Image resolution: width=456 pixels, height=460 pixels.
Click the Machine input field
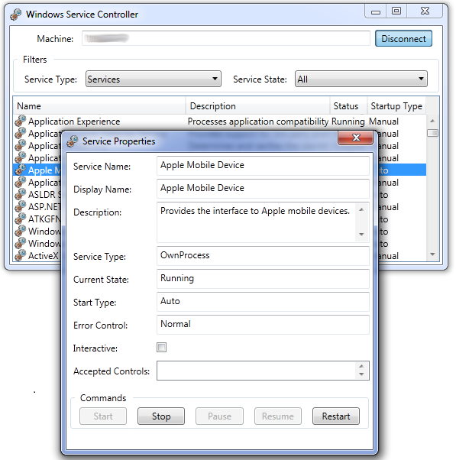225,38
